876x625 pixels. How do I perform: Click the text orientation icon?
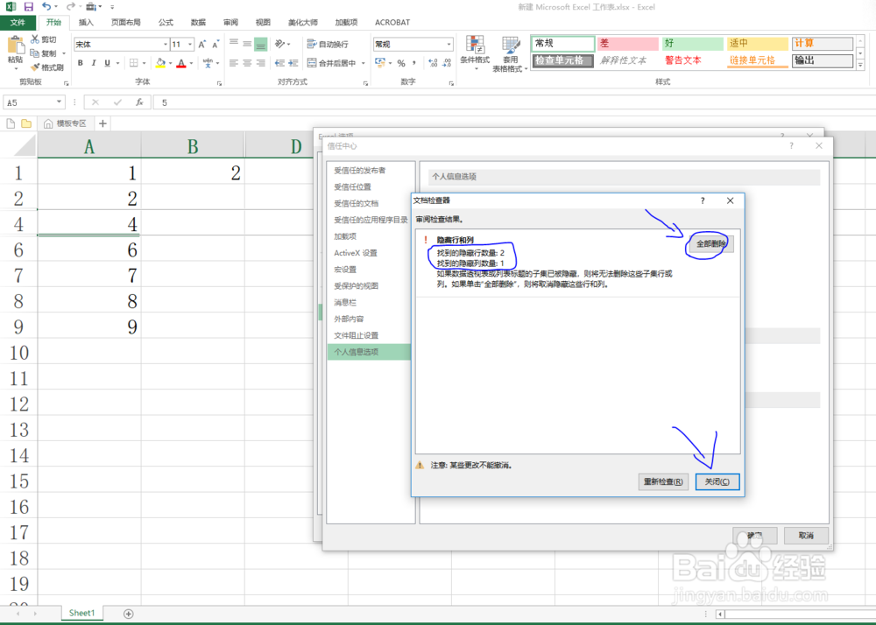click(280, 44)
